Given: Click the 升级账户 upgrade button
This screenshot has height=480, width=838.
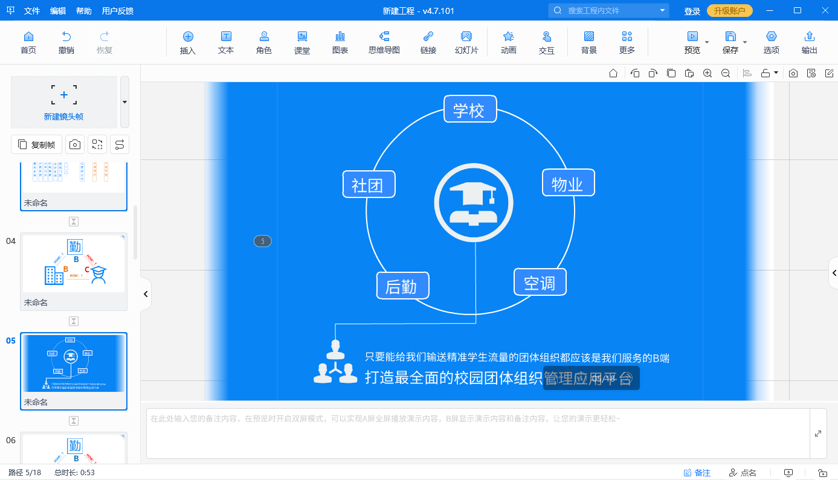Looking at the screenshot, I should click(730, 11).
